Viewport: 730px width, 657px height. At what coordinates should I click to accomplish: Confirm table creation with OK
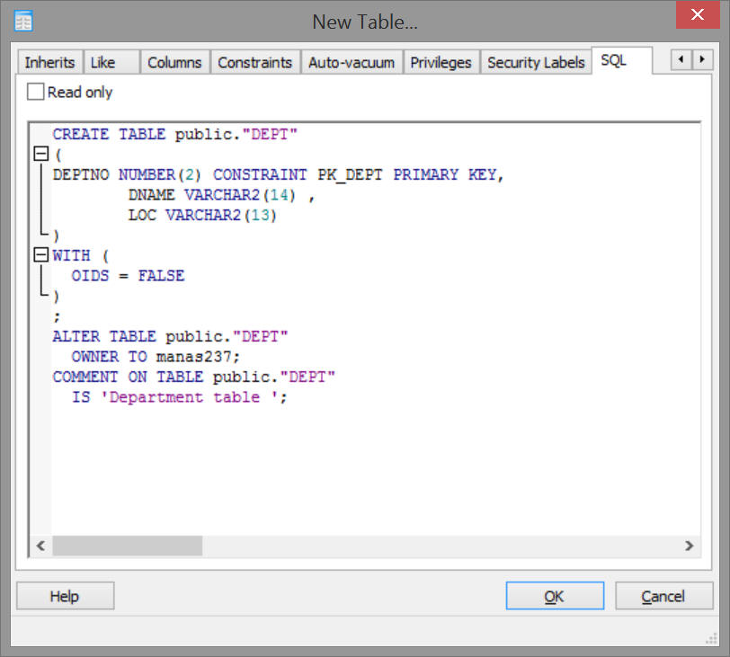tap(554, 596)
